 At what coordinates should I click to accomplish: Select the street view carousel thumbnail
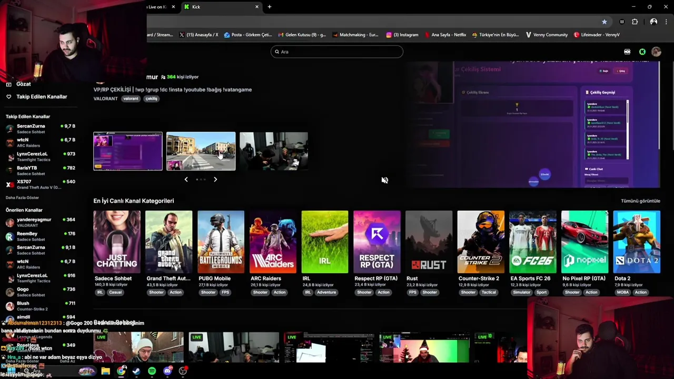tap(201, 151)
